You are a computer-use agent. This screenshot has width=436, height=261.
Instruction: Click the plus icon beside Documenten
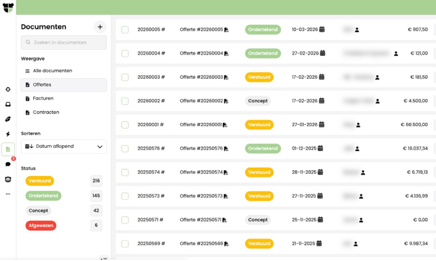point(100,27)
